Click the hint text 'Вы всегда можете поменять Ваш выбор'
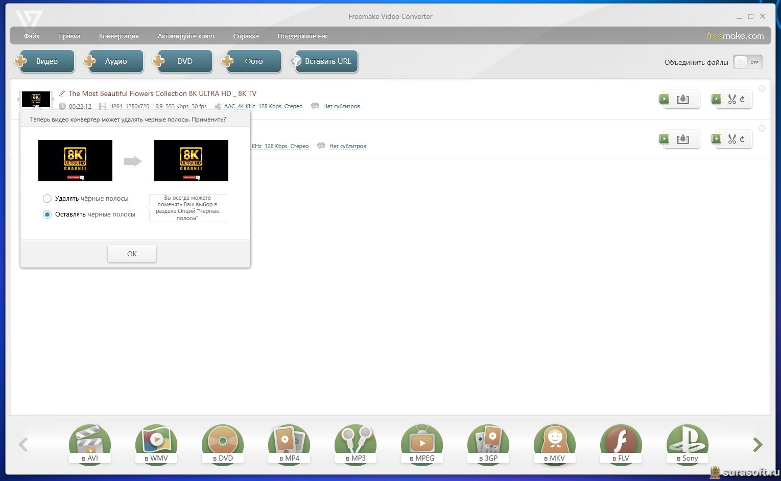The width and height of the screenshot is (781, 481). click(187, 208)
